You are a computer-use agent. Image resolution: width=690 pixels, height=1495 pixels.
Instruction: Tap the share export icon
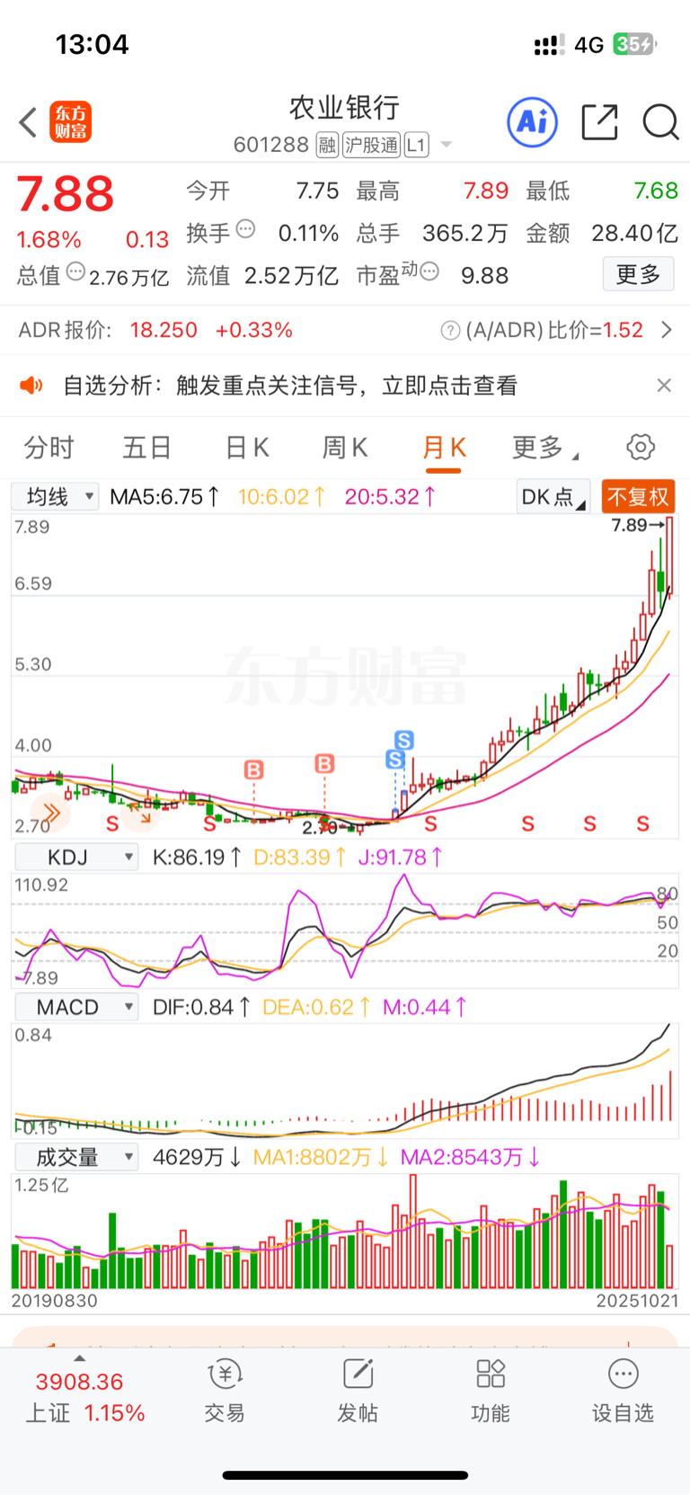599,122
